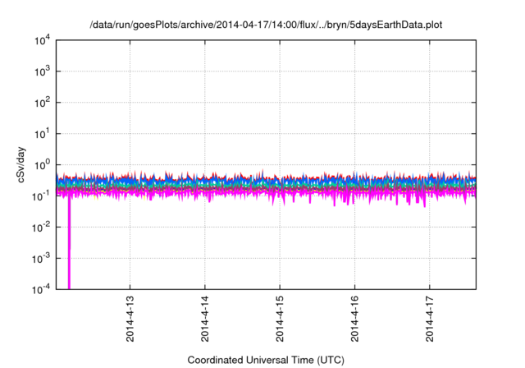Click the 10^4 y-axis tick label
This screenshot has width=525, height=368.
[42, 41]
